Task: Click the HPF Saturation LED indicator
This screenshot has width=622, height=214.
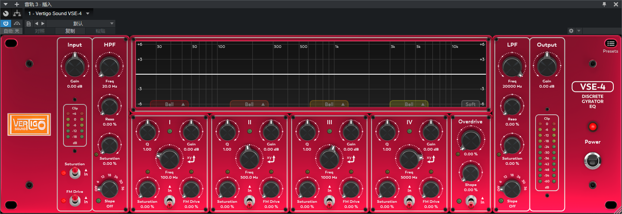Action: click(x=97, y=154)
